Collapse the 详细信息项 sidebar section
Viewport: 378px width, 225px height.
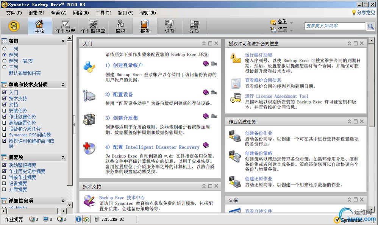63,201
